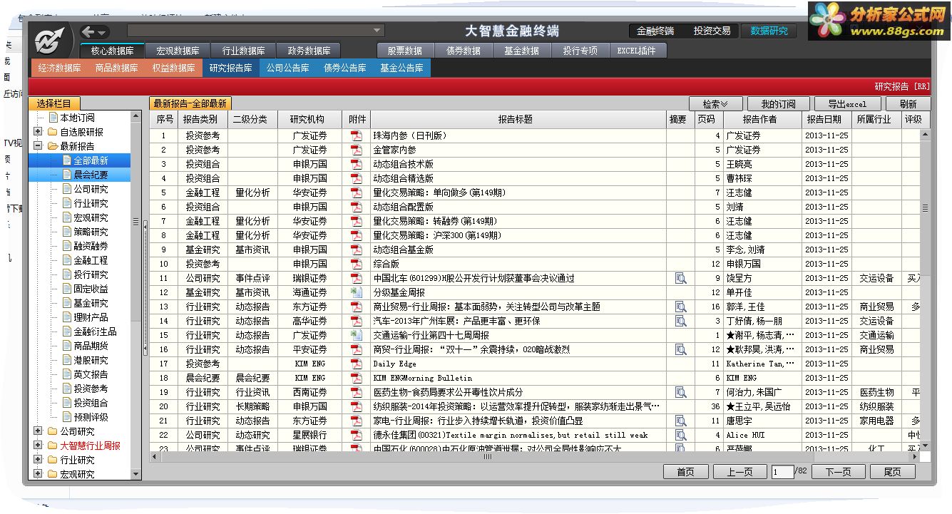
Task: Open PDF attachment for KIM ENG Morning Bulletin
Action: 356,378
